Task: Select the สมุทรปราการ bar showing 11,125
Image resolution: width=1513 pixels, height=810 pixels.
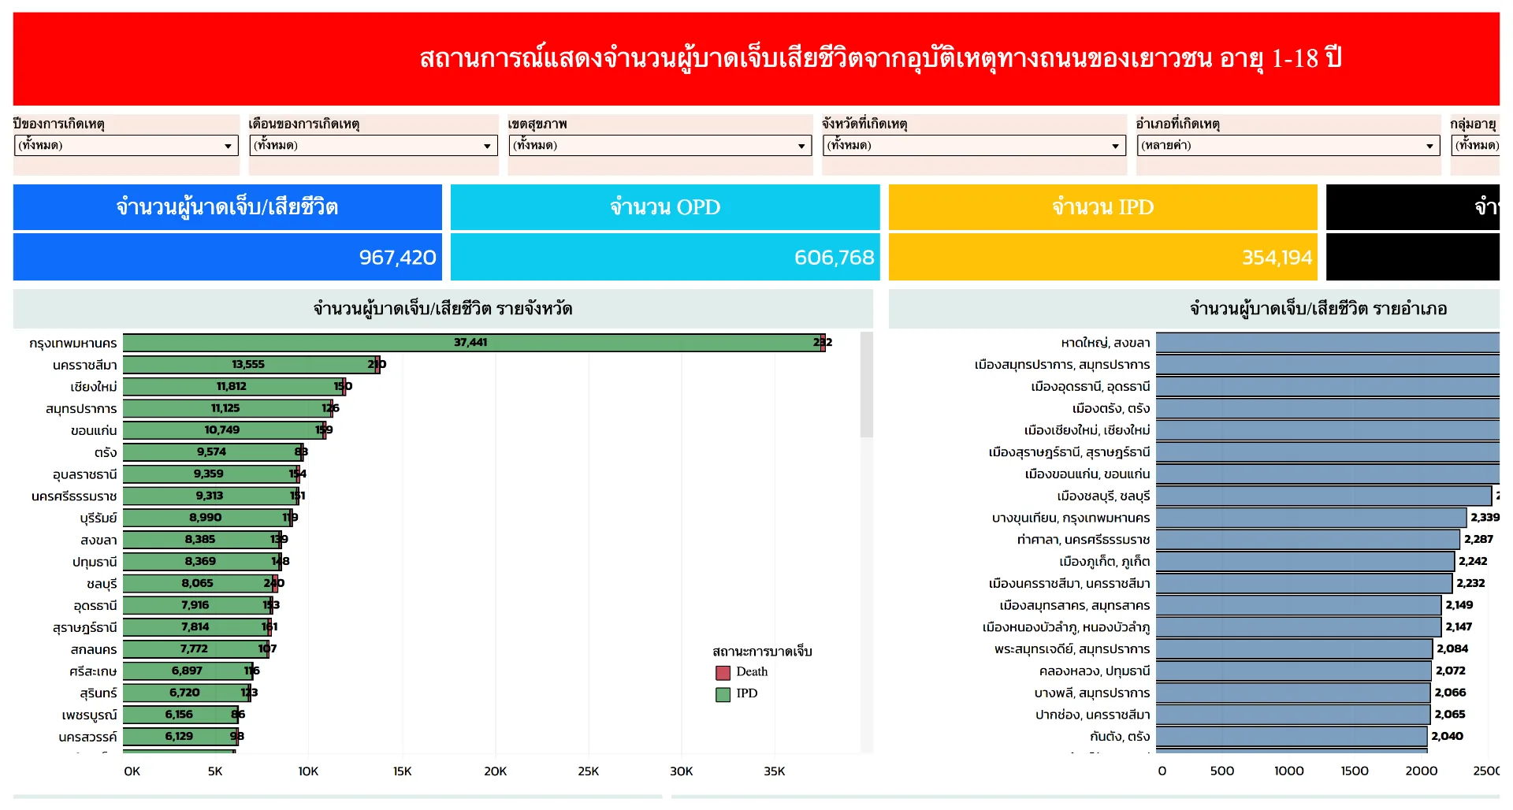Action: pos(226,408)
